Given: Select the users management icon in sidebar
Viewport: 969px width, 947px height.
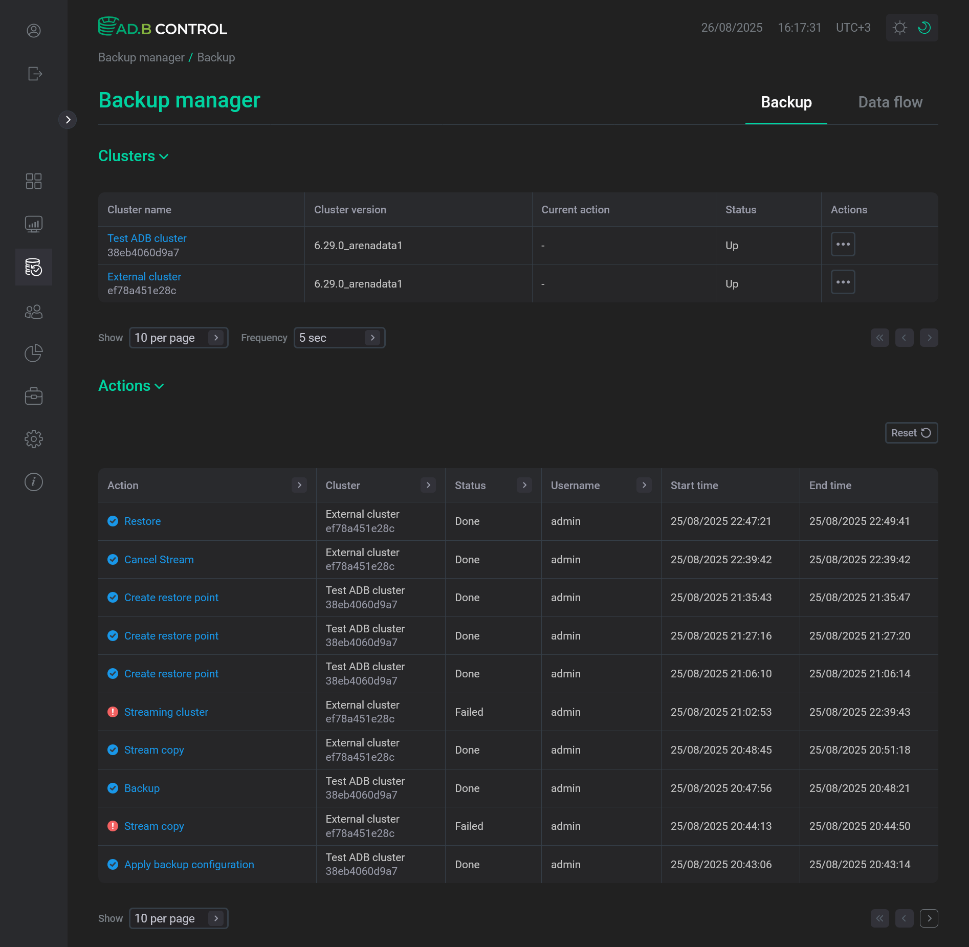Looking at the screenshot, I should click(x=34, y=312).
